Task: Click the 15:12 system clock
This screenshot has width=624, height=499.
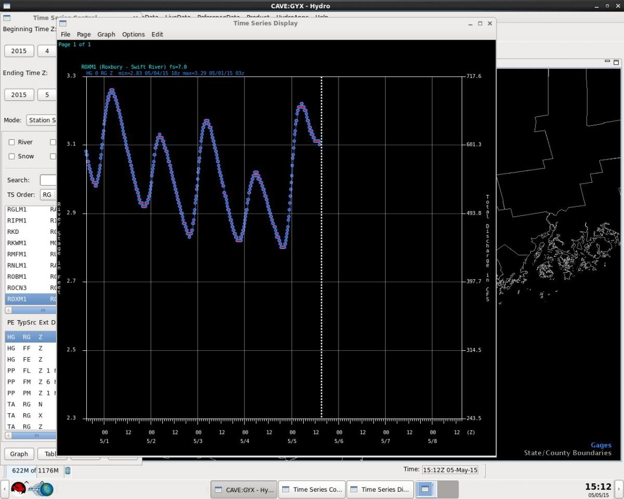Action: 598,487
